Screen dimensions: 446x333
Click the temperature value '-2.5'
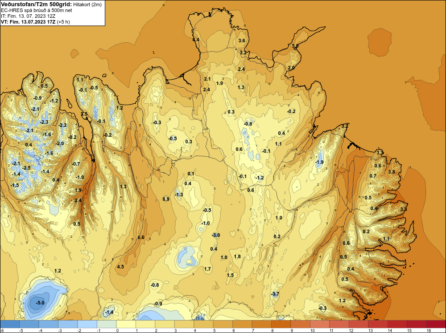click(26, 168)
